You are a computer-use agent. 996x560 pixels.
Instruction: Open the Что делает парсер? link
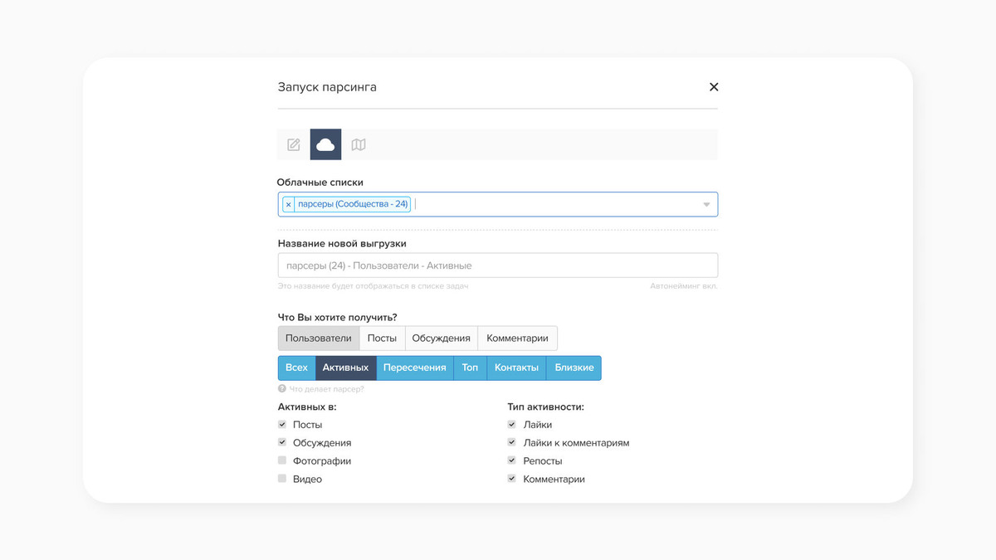click(326, 389)
